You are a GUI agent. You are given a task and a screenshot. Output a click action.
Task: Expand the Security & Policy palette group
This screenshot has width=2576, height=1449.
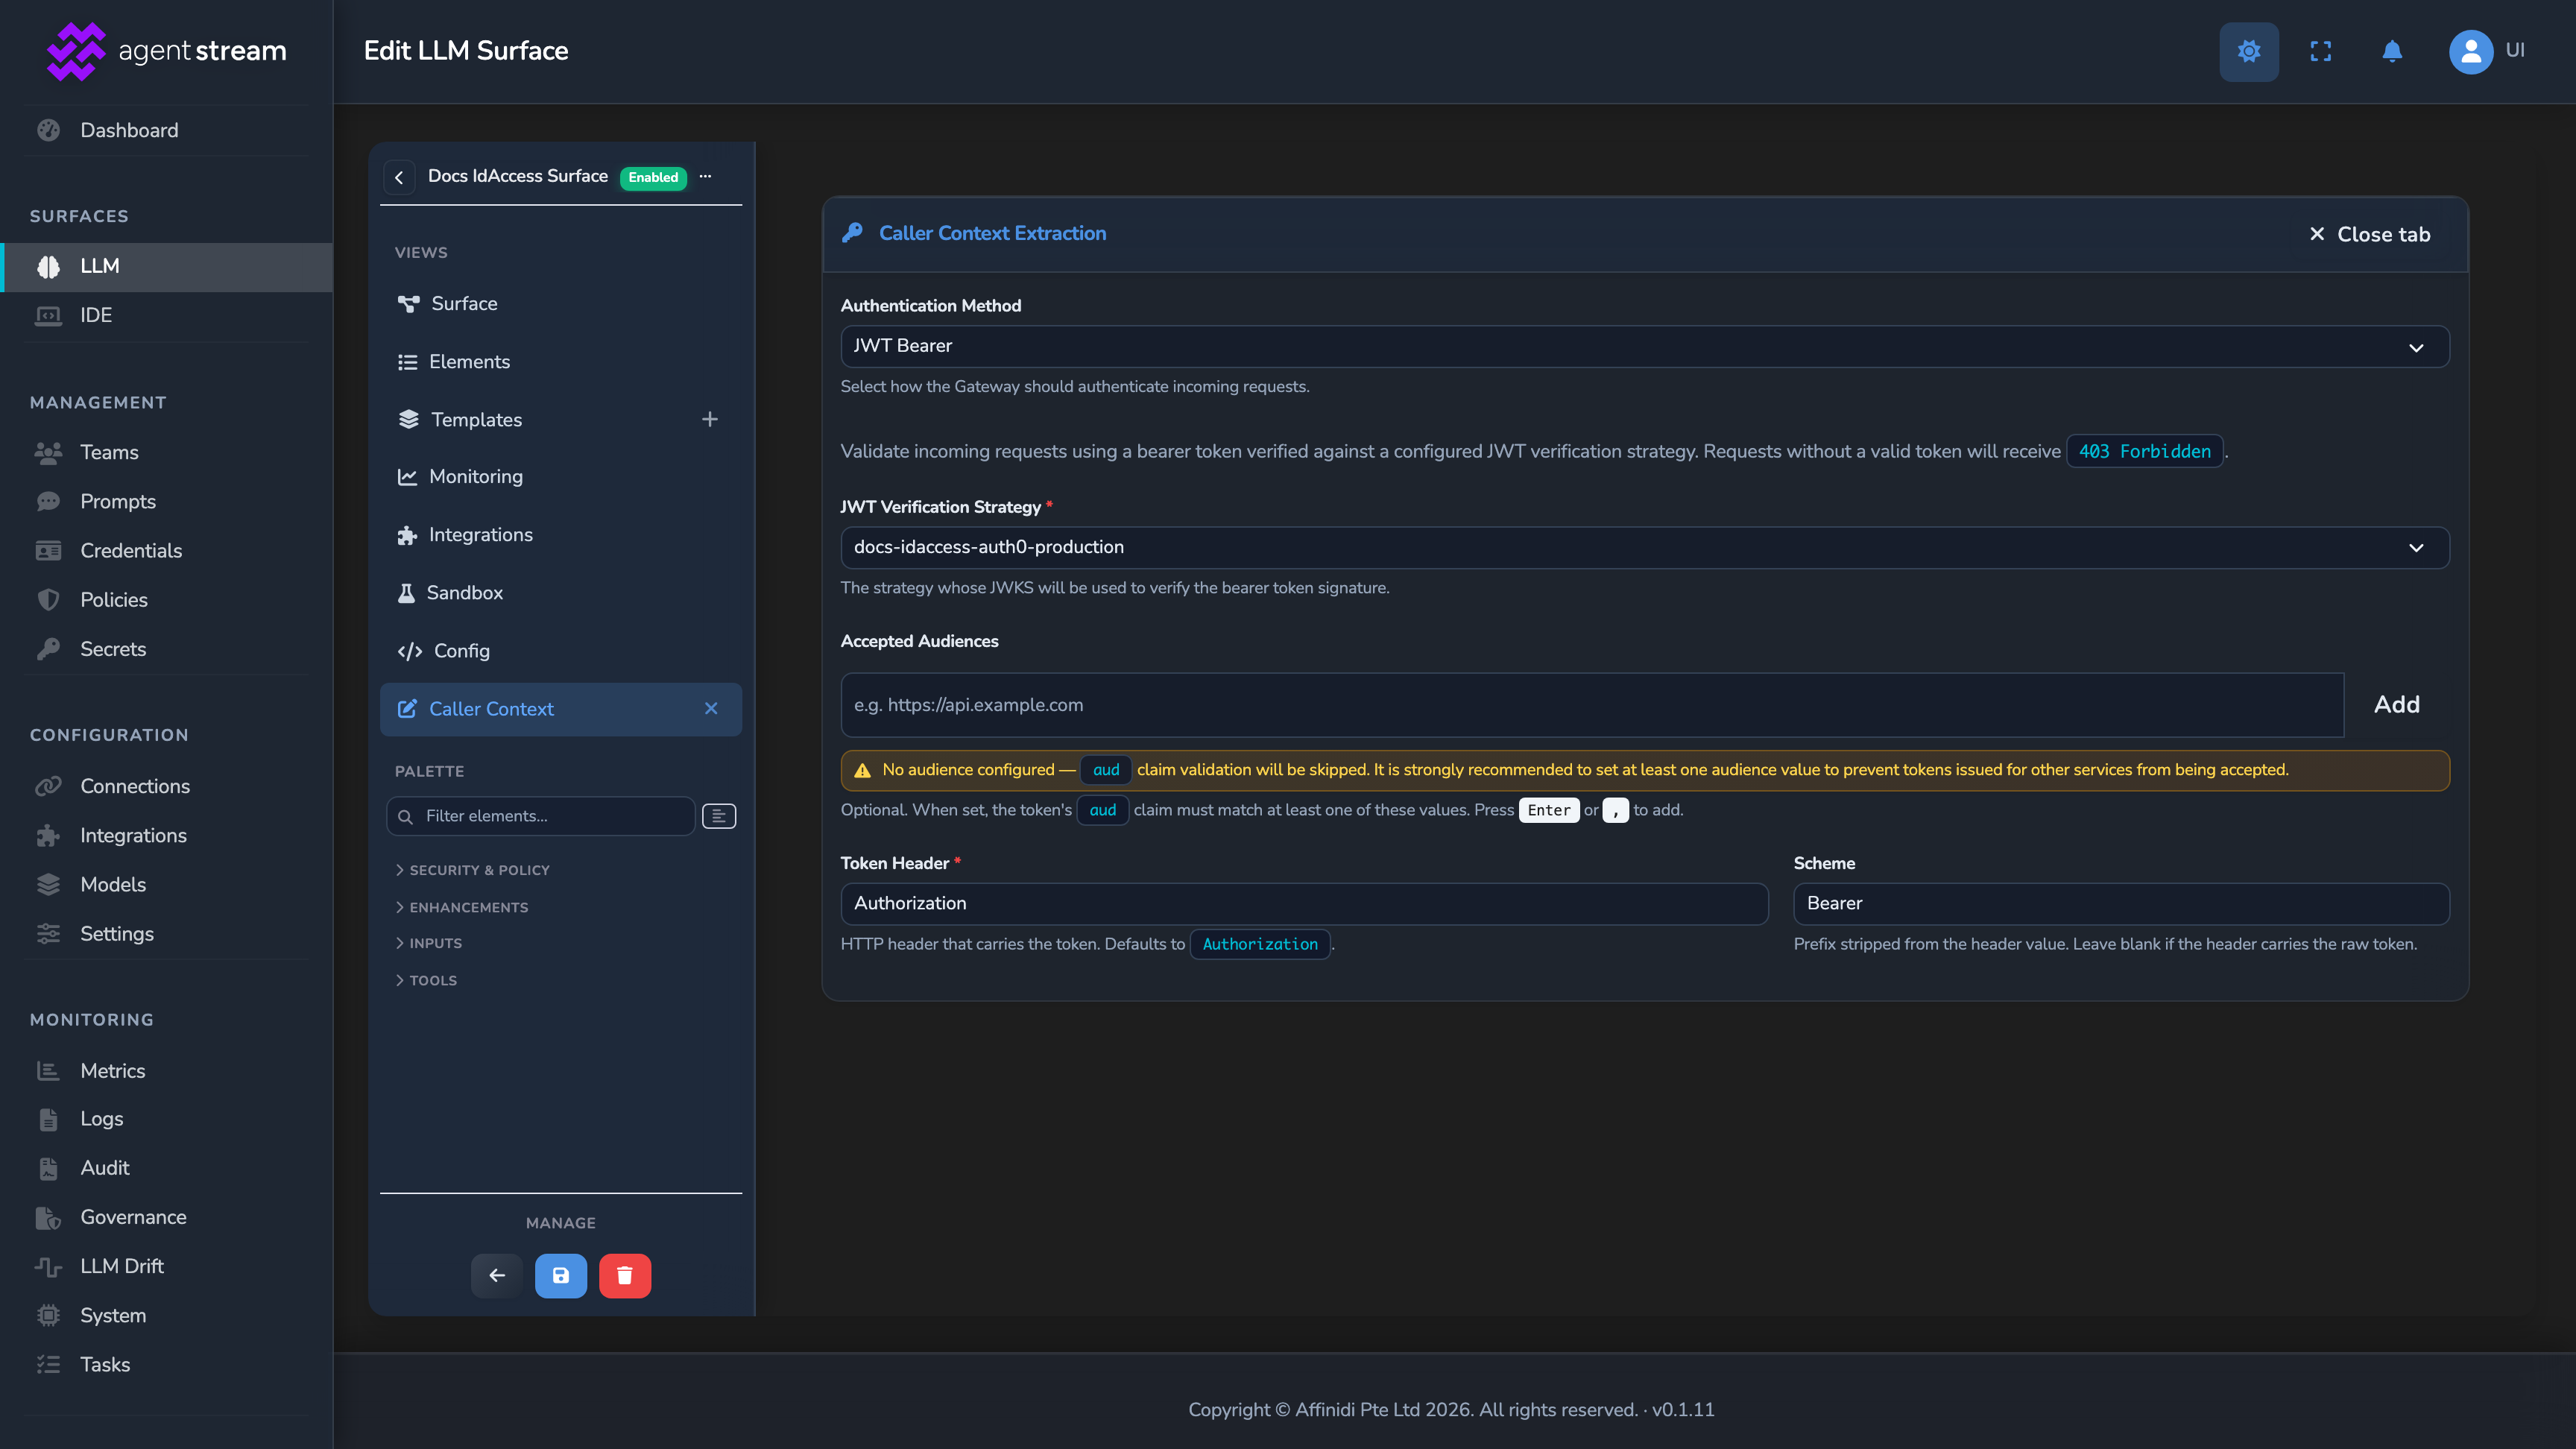click(473, 870)
